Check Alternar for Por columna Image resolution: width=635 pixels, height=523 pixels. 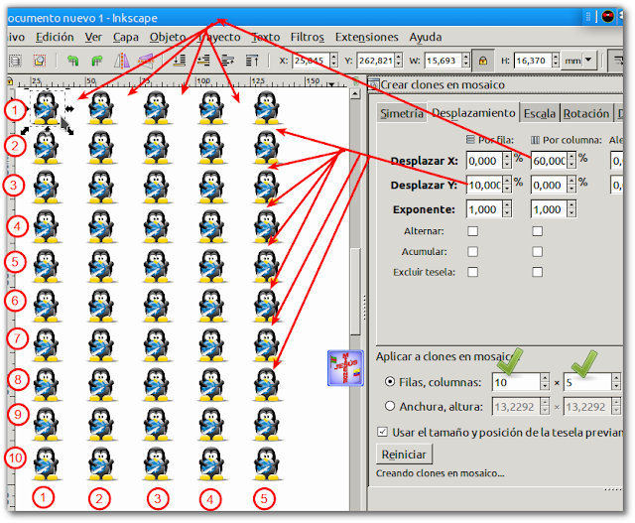(x=538, y=231)
